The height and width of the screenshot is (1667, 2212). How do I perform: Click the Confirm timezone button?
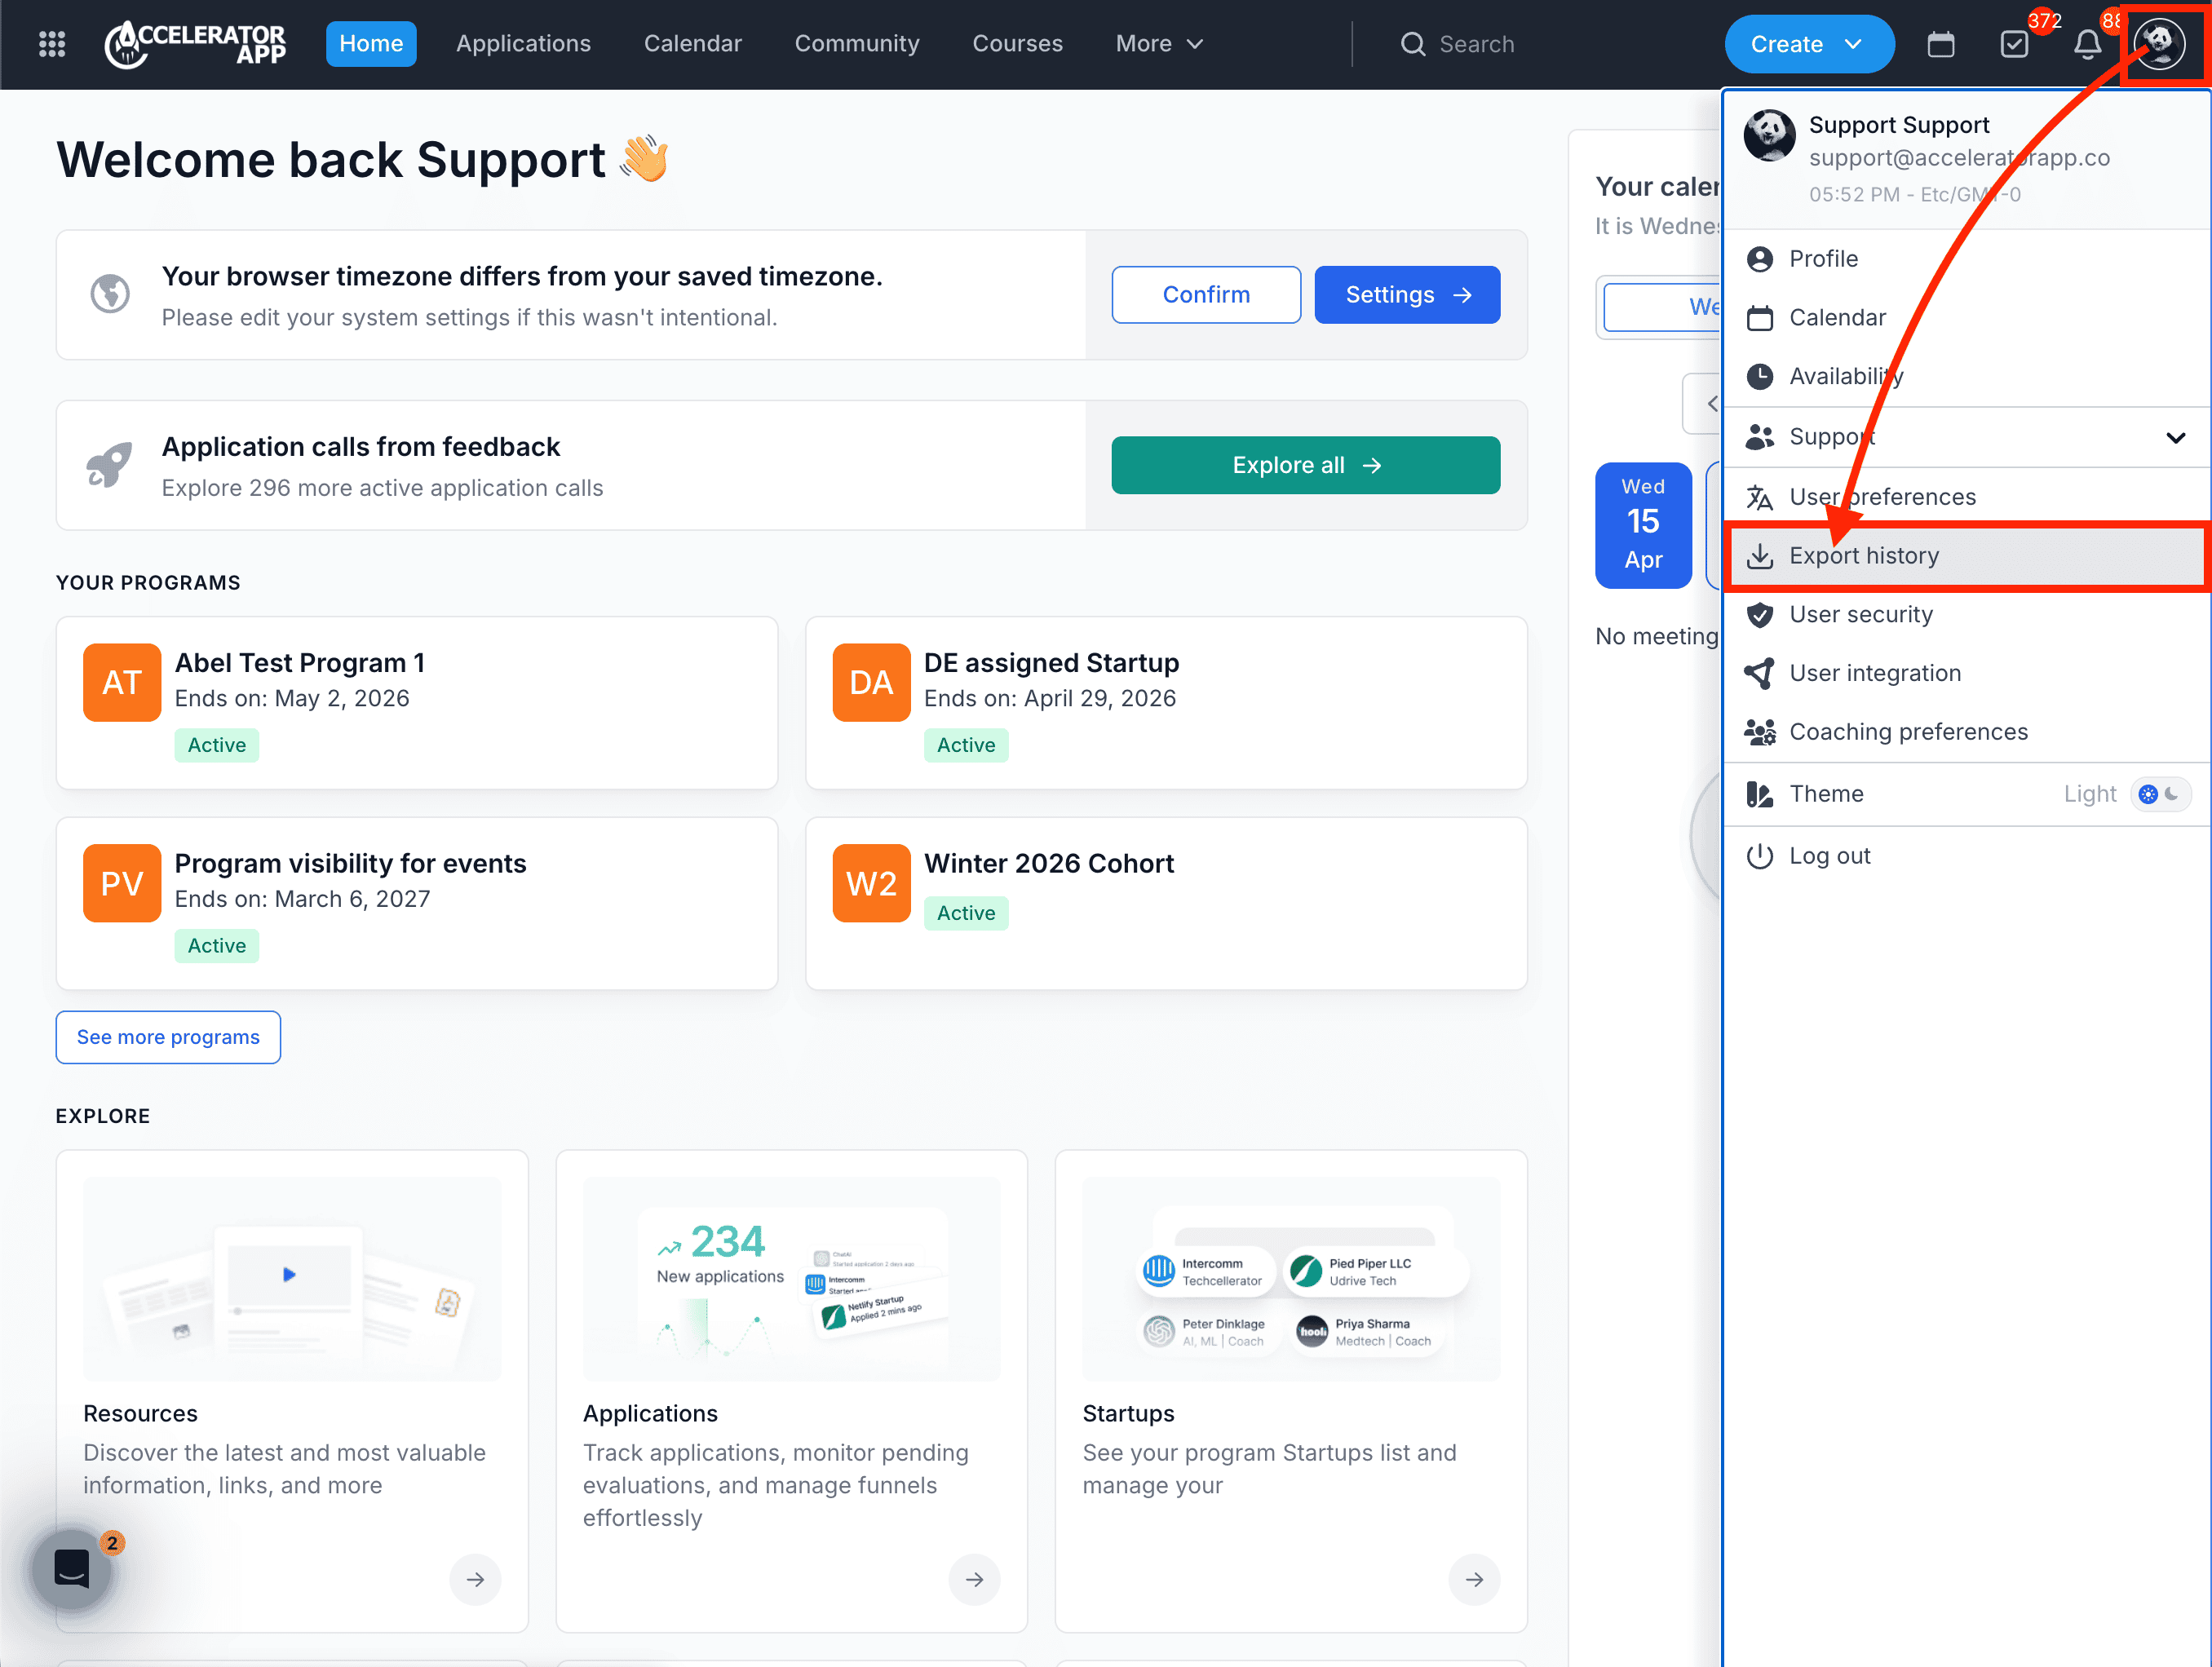(1205, 295)
